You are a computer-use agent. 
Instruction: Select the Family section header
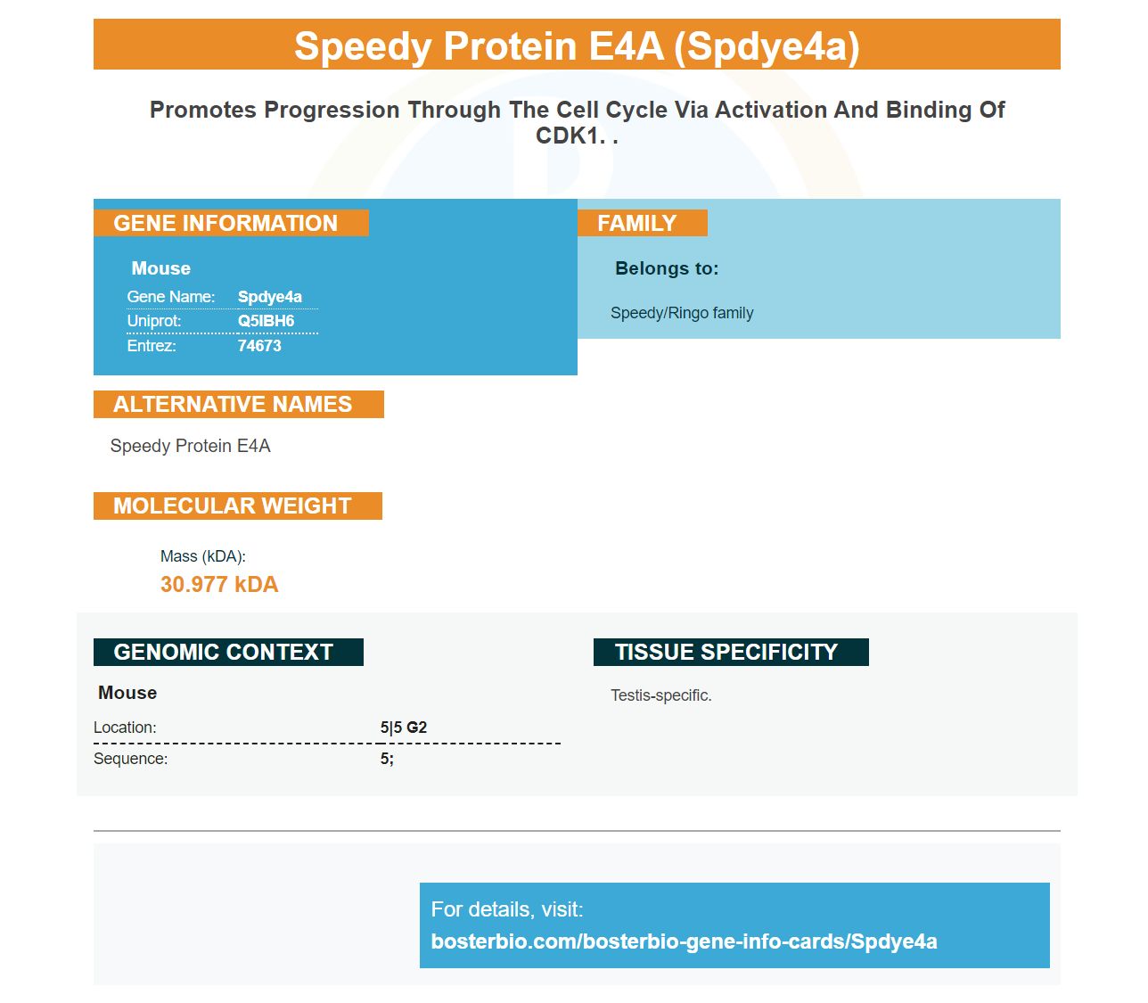(643, 223)
